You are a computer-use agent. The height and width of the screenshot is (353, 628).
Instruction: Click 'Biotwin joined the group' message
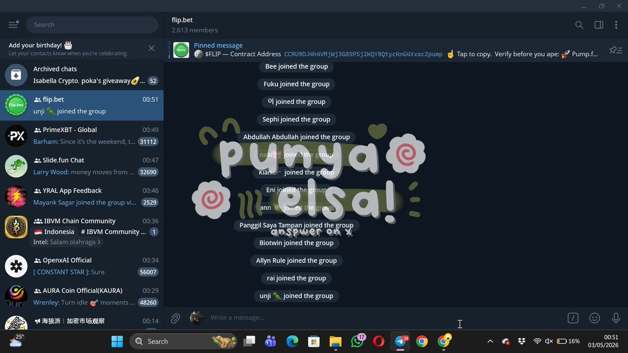[x=297, y=243]
